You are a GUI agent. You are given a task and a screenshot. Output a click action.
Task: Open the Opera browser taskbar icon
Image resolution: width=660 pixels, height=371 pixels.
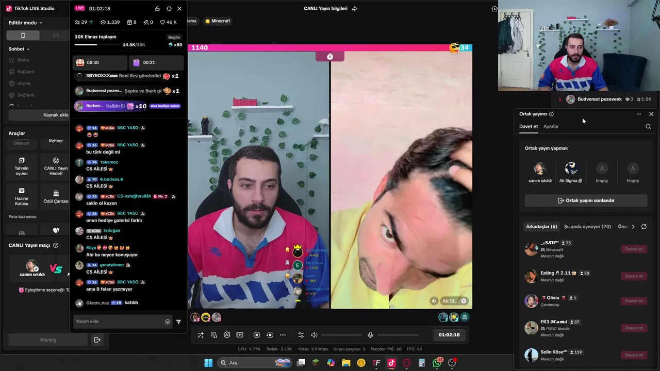406,363
